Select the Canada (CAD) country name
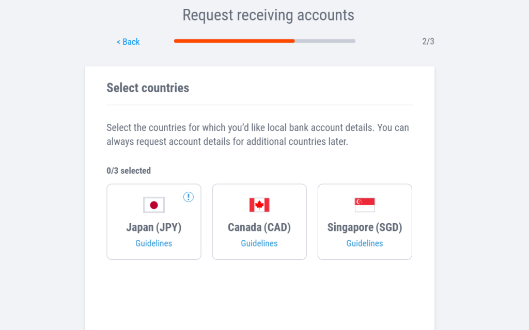The width and height of the screenshot is (529, 330). [x=259, y=227]
